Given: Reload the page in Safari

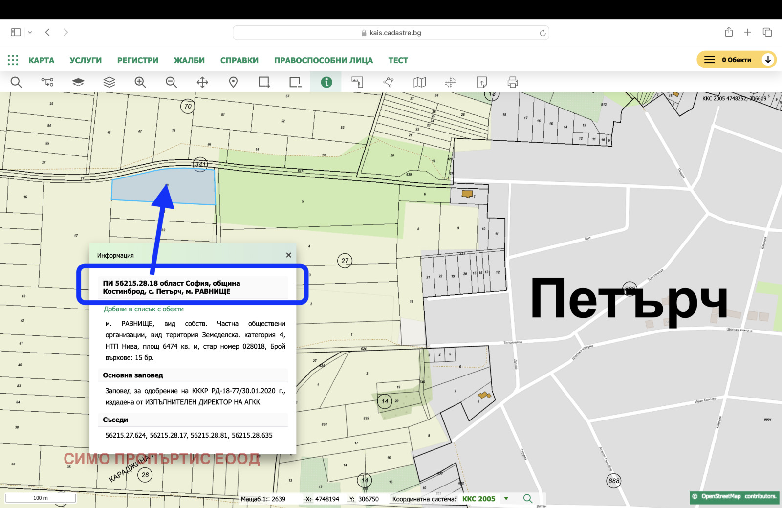Looking at the screenshot, I should point(543,33).
